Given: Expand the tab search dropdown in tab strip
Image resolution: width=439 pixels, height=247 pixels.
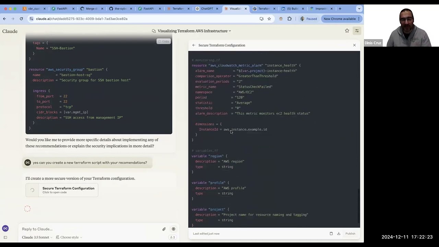Looking at the screenshot, I should (x=359, y=9).
